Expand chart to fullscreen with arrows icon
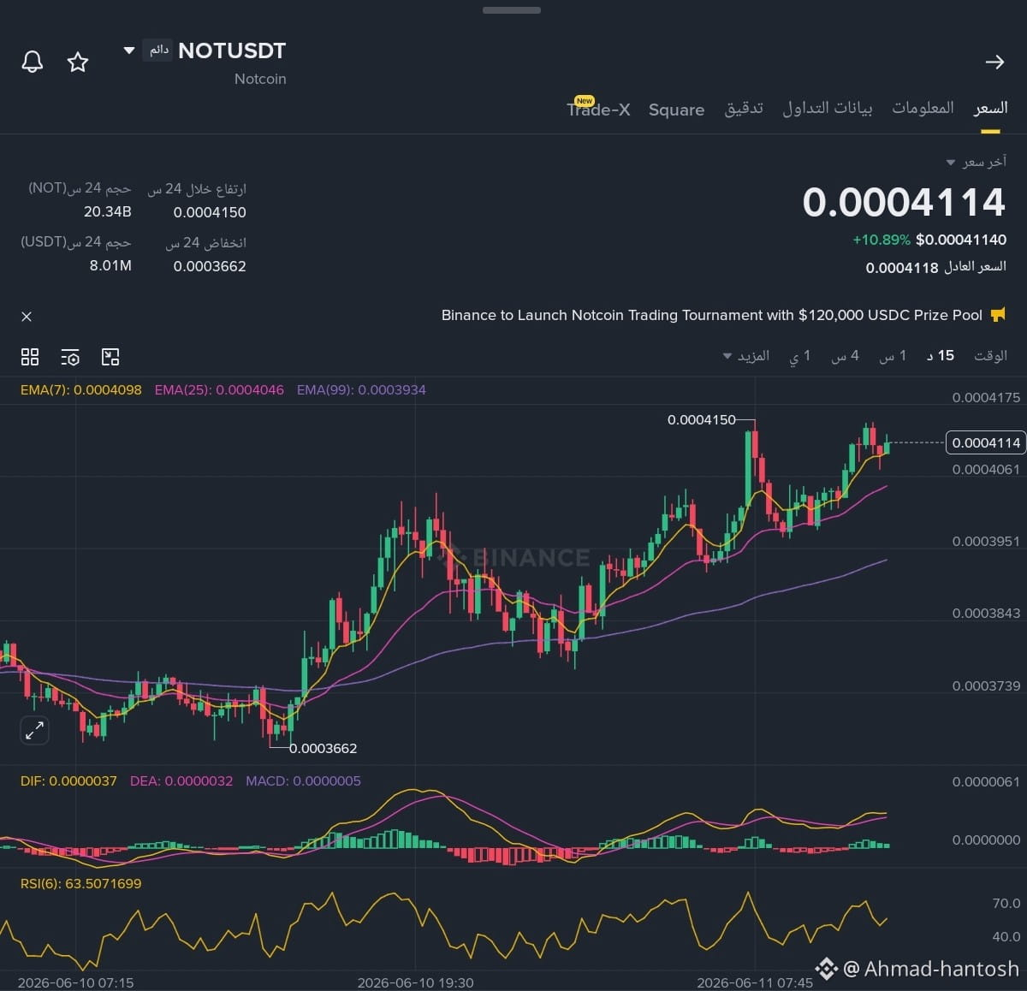 point(34,731)
